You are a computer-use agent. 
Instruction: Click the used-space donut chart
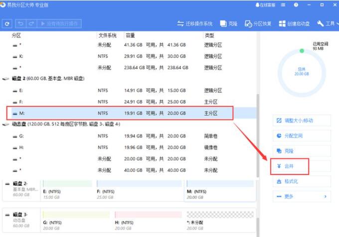(302, 73)
